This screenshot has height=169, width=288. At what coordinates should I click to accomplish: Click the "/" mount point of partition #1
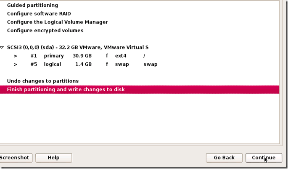click(144, 56)
